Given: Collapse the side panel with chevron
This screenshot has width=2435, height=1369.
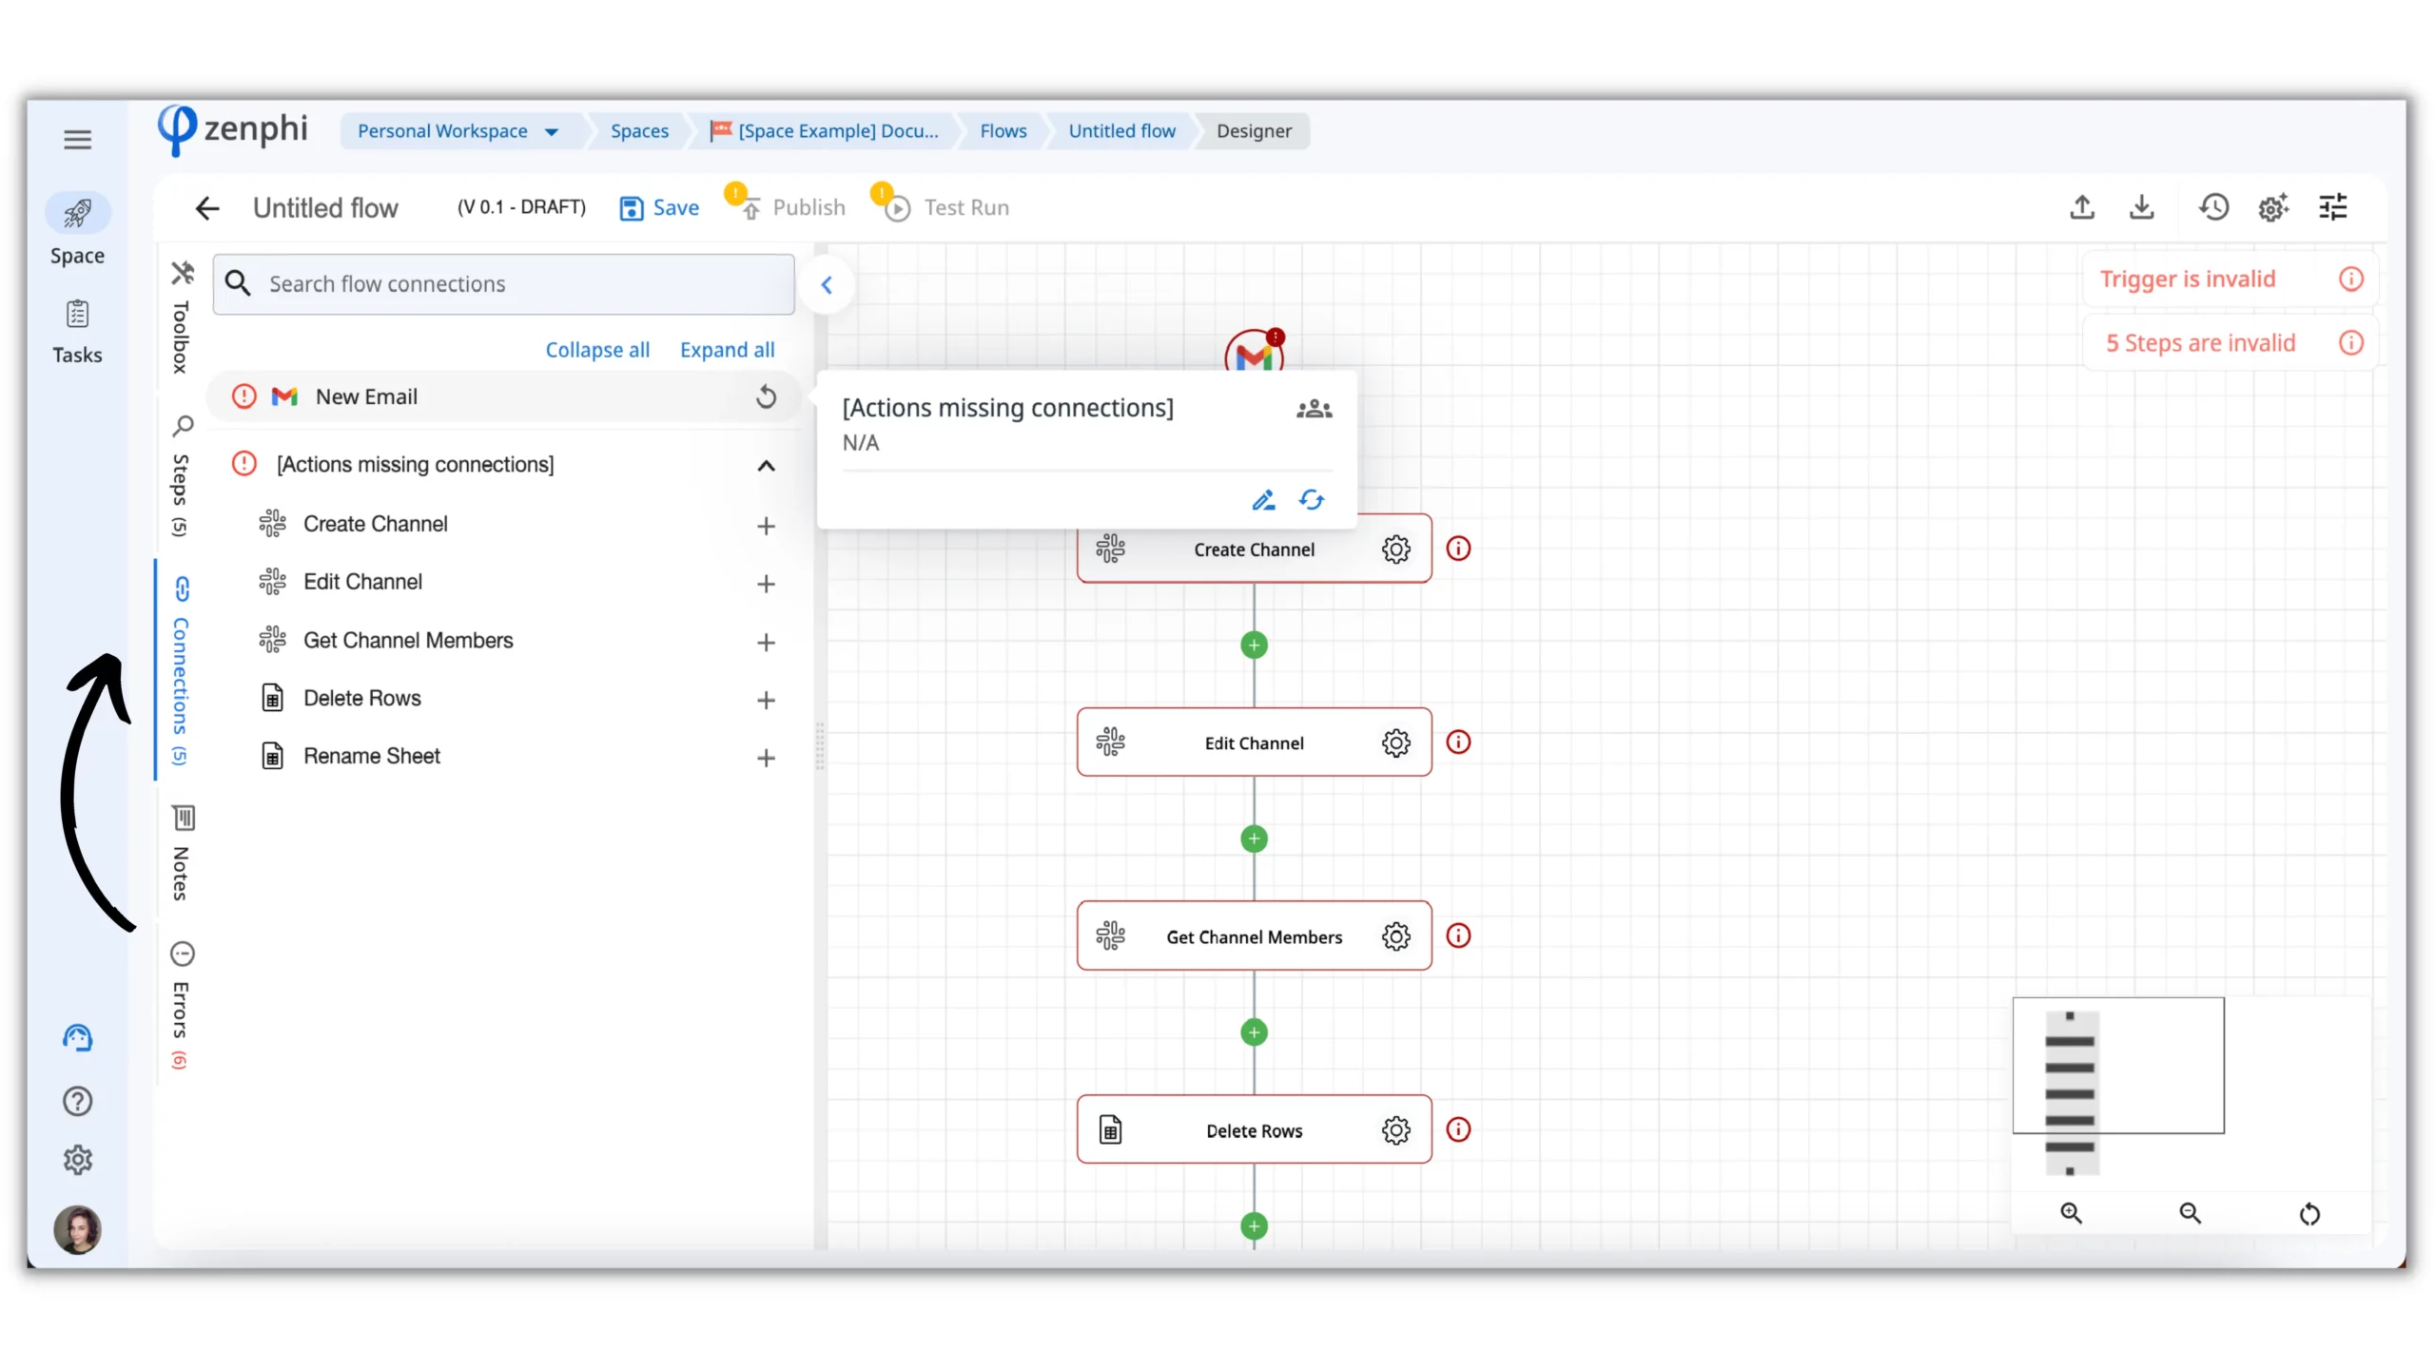Looking at the screenshot, I should [x=827, y=284].
